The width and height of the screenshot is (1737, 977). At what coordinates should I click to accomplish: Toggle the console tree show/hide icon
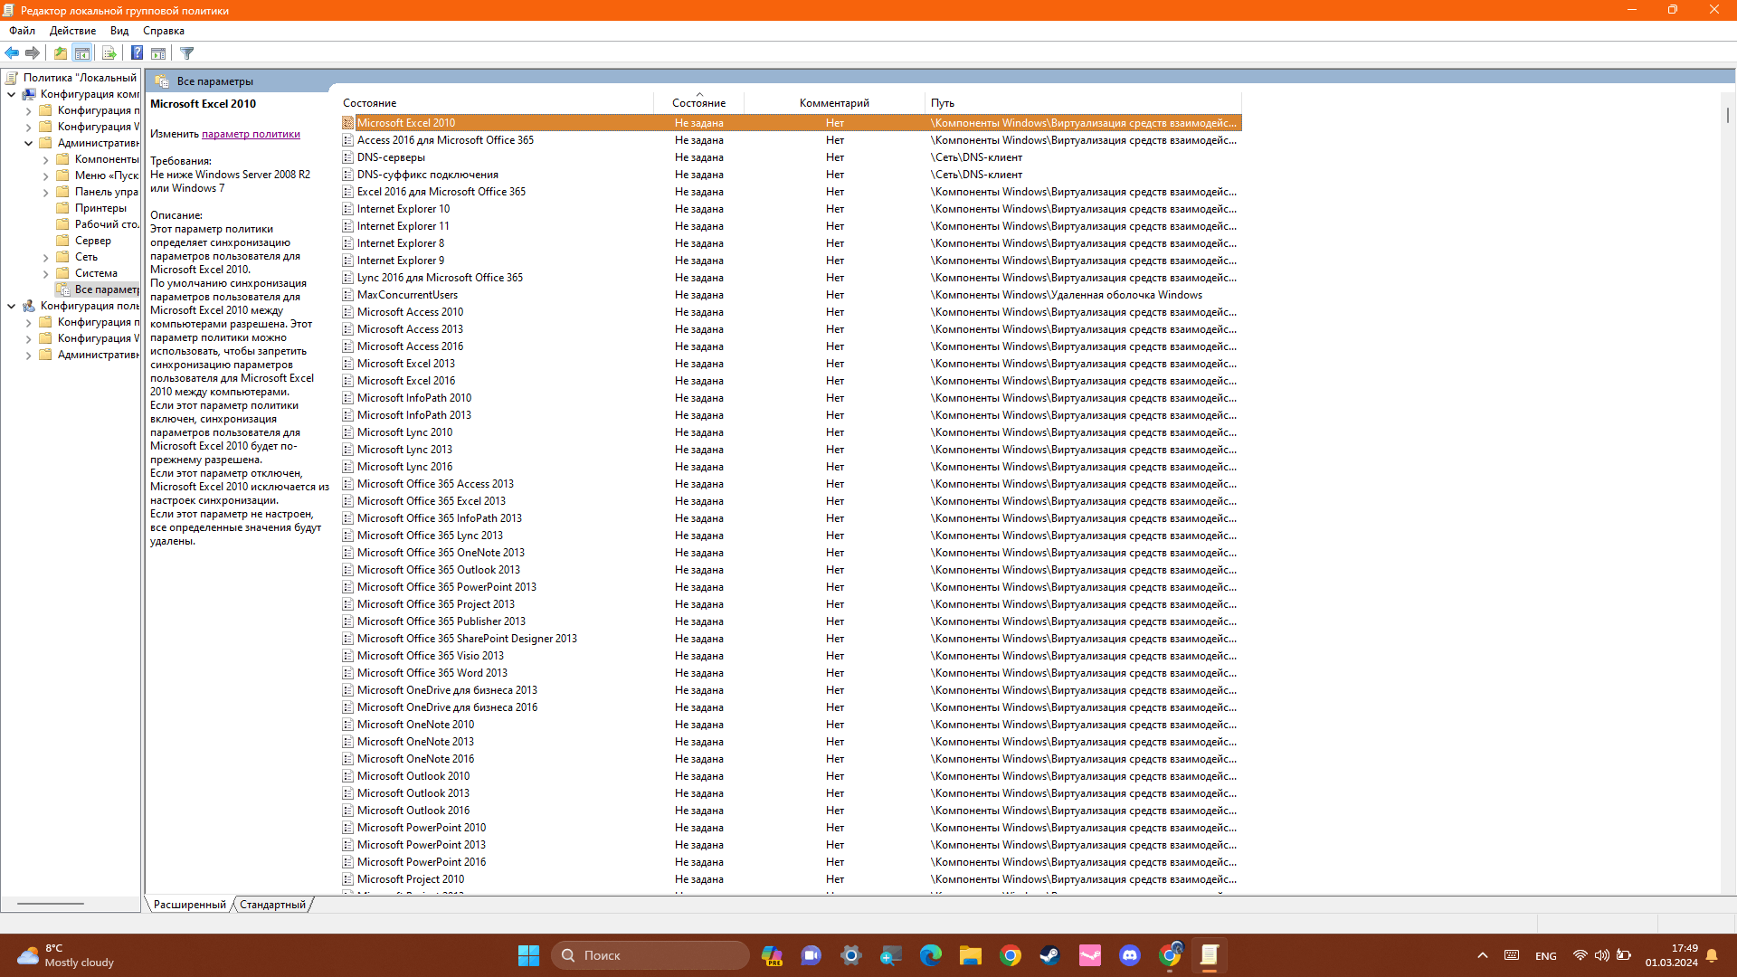pyautogui.click(x=82, y=53)
